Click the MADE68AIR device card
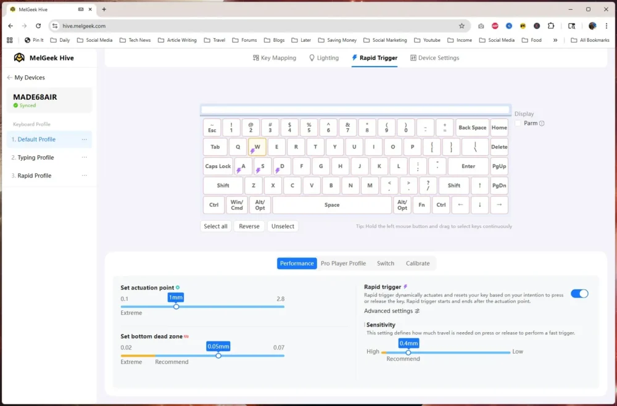 tap(49, 100)
